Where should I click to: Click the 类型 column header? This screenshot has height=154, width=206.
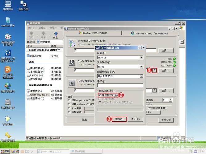[x=57, y=46]
